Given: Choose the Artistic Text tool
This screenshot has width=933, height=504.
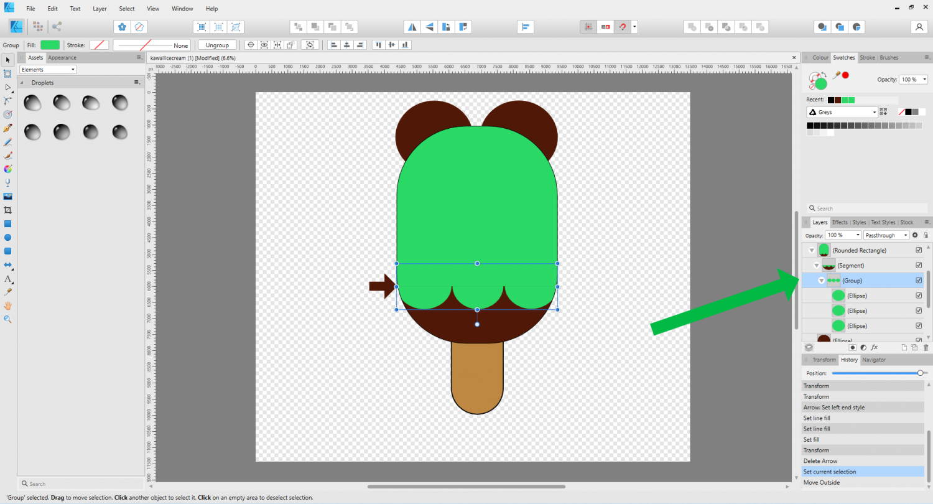Looking at the screenshot, I should click(8, 279).
